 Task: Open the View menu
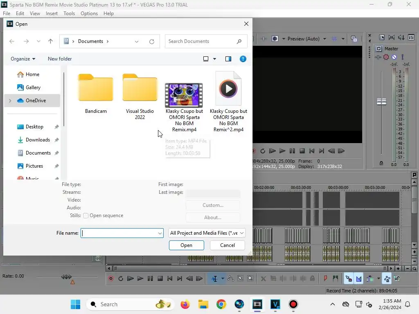tap(35, 13)
